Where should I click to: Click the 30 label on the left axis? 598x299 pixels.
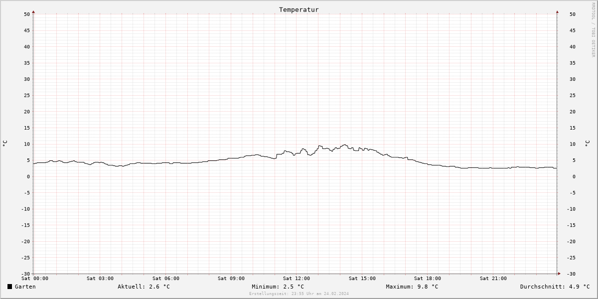(27, 79)
